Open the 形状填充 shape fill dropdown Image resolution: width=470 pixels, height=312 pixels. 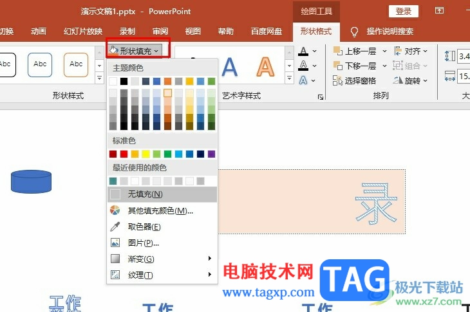(135, 51)
